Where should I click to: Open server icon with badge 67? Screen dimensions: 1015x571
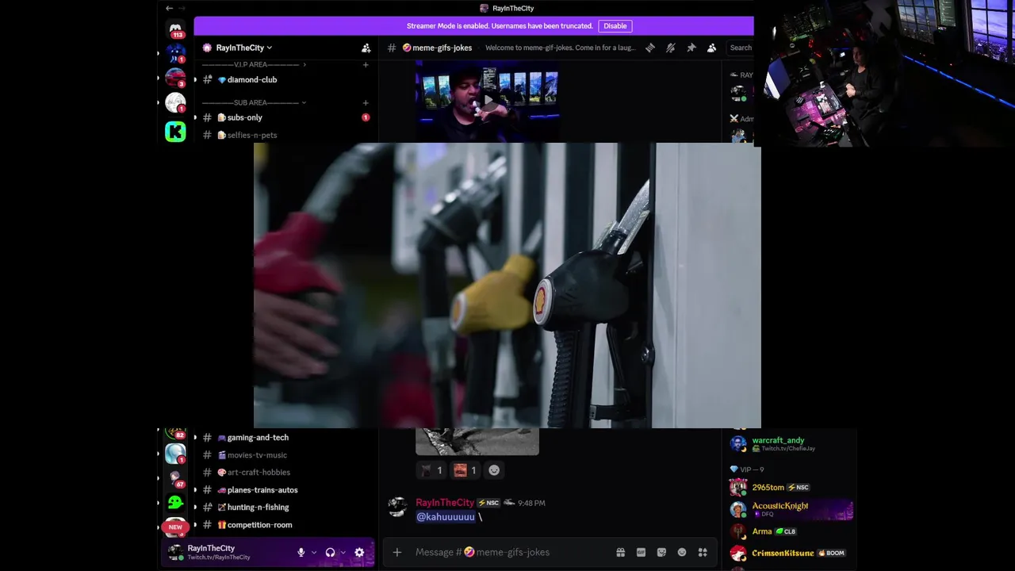coord(175,478)
